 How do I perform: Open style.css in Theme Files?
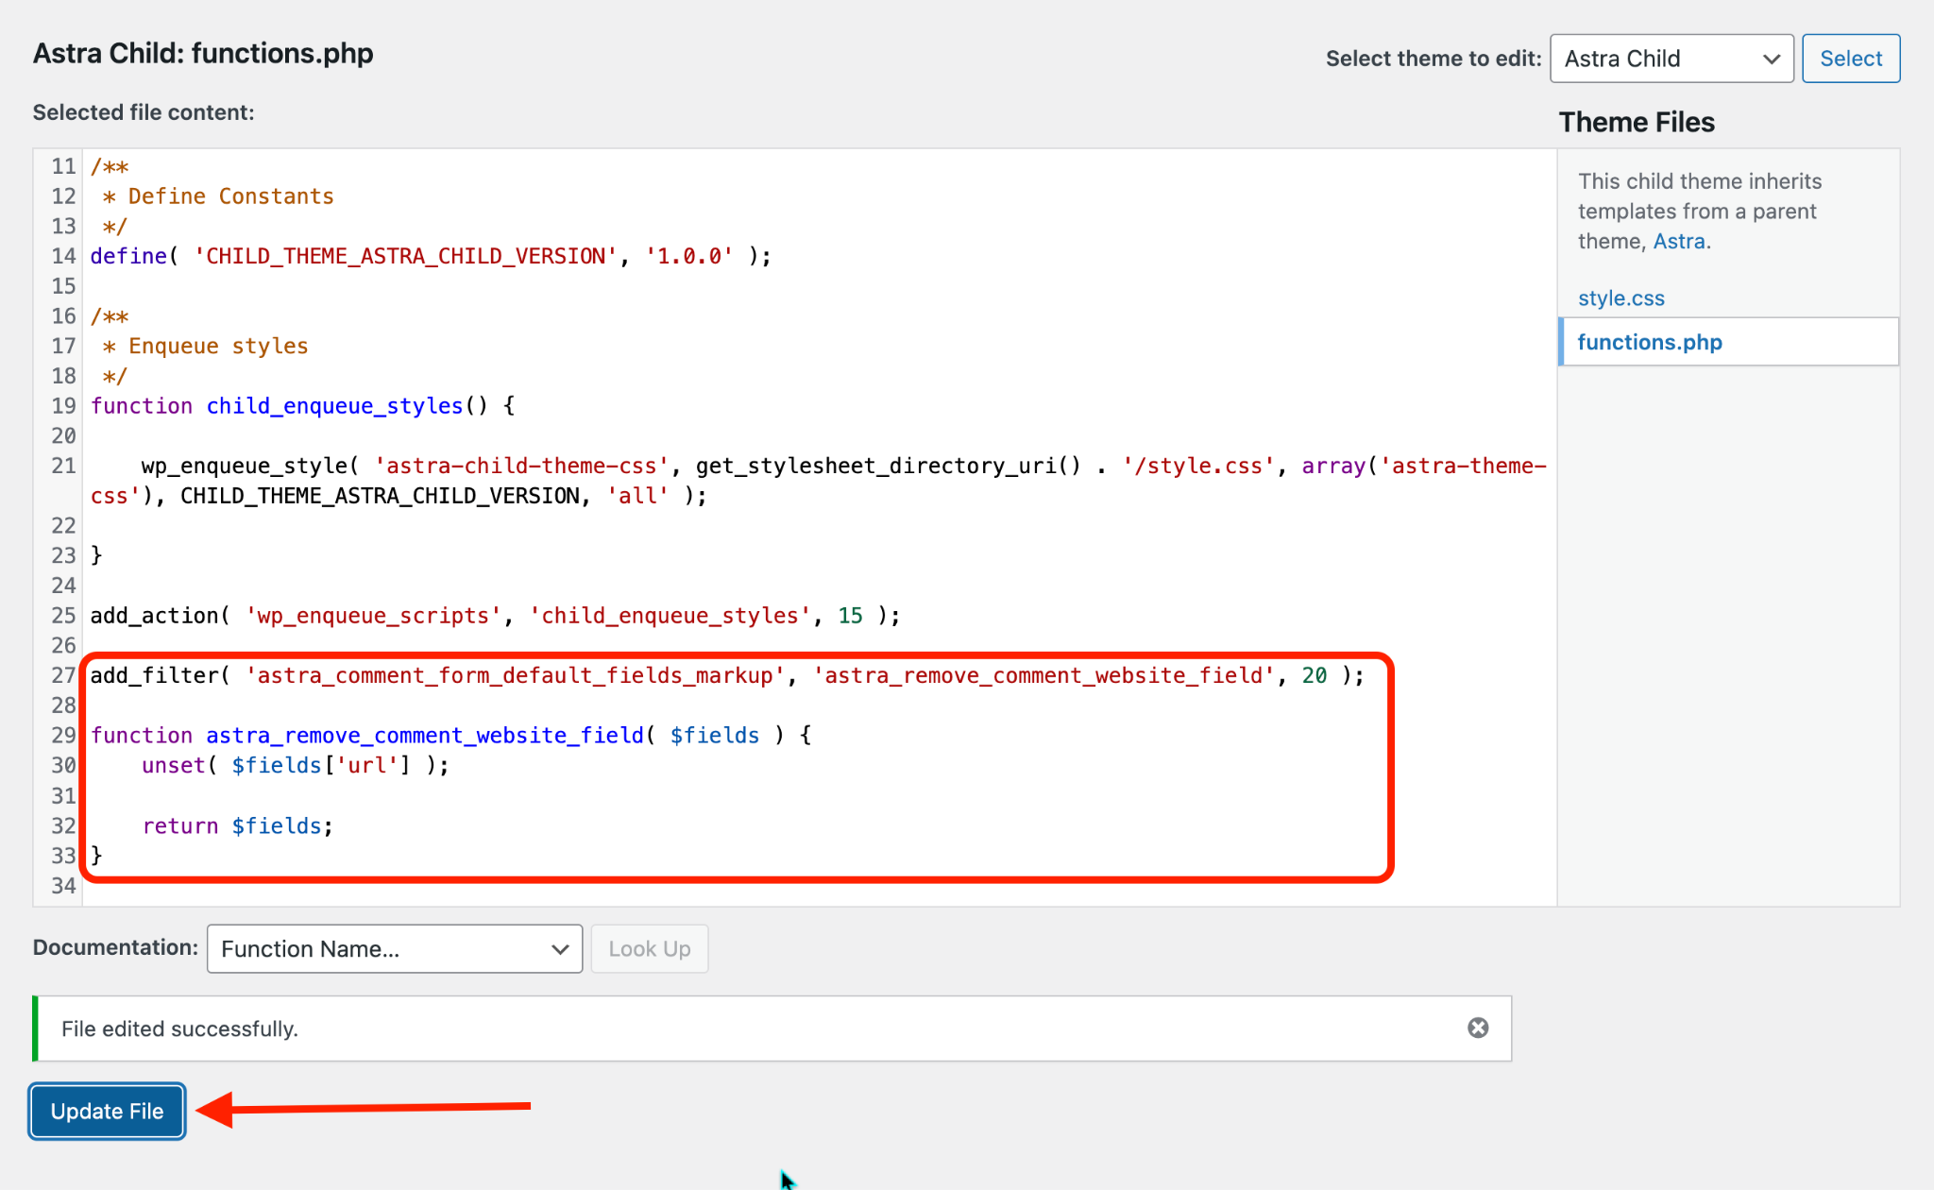[x=1620, y=298]
